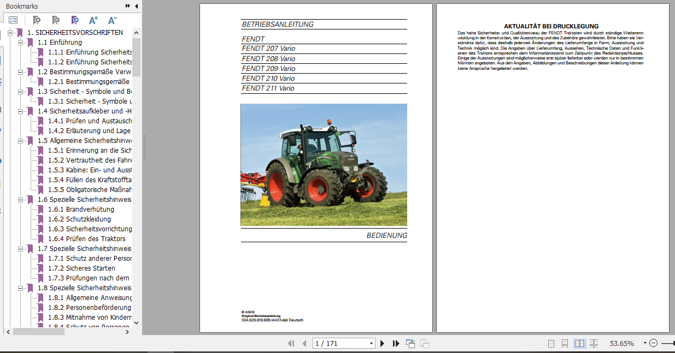Click the delete bookmark icon
The height and width of the screenshot is (353, 675).
37,20
